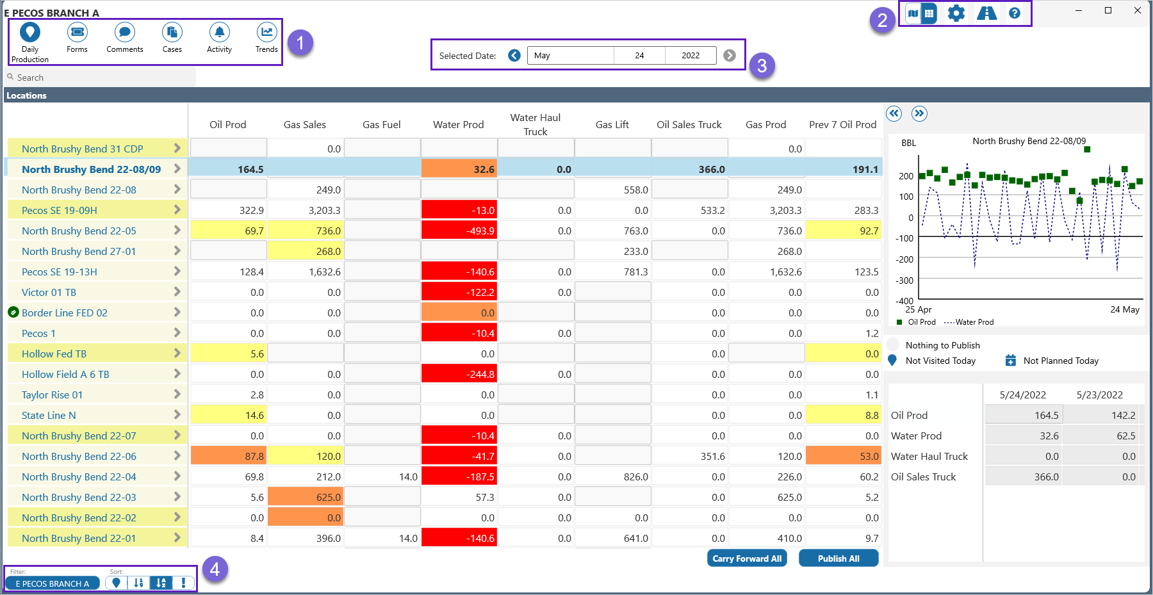Select North Brushy Bend 22-05 location

[79, 231]
